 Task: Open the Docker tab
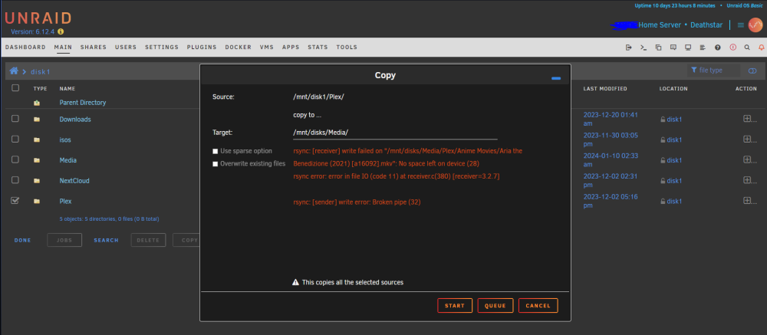(239, 48)
